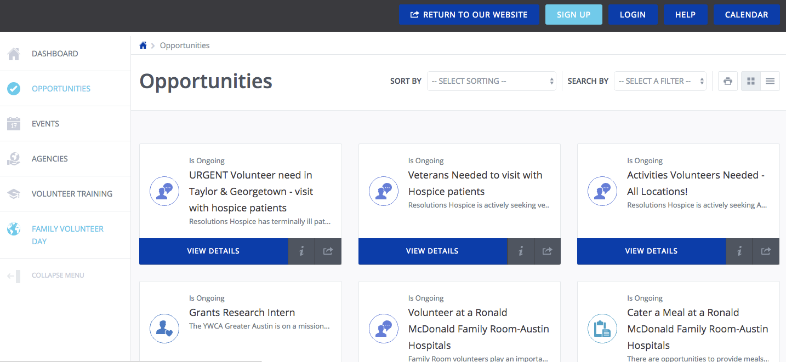Click clipboard icon on Cater a Meal card
This screenshot has width=786, height=362.
pyautogui.click(x=602, y=329)
